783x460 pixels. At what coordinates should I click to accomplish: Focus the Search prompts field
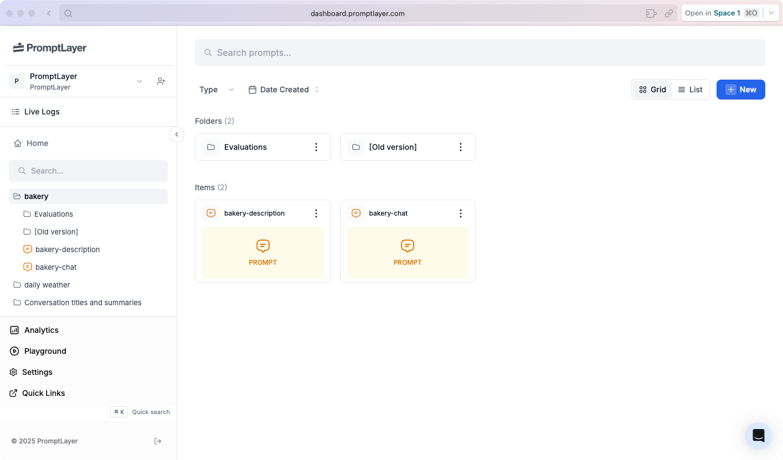pyautogui.click(x=480, y=53)
